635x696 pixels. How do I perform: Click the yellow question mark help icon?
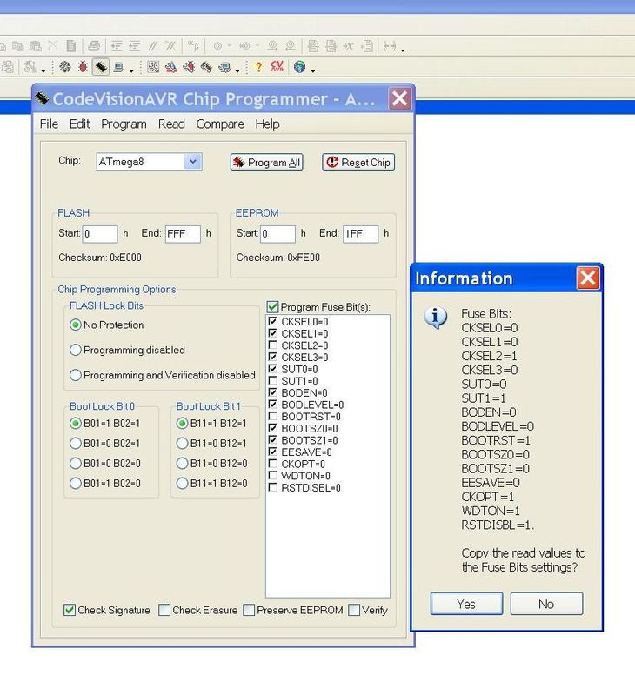[258, 67]
